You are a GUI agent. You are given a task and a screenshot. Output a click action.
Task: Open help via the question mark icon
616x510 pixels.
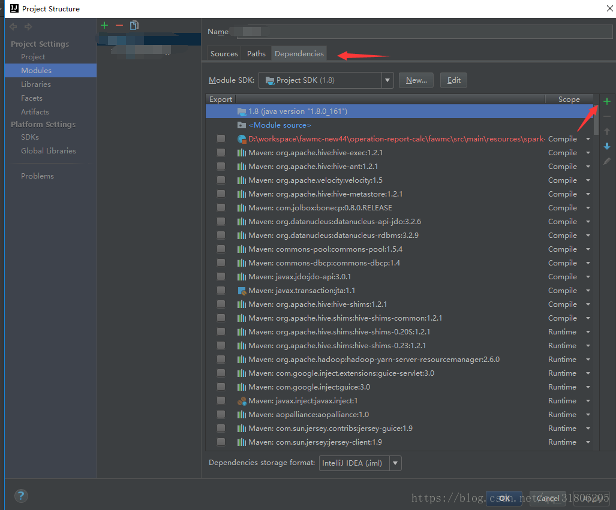(x=21, y=496)
